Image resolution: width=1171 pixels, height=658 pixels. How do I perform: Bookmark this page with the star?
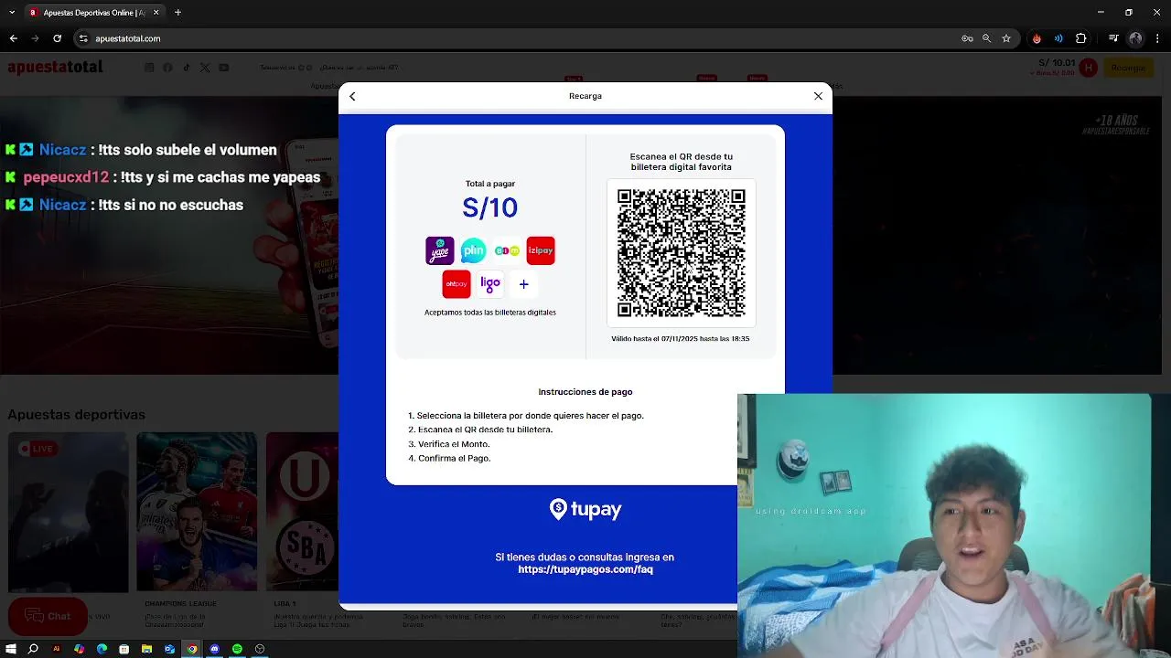(x=1006, y=38)
